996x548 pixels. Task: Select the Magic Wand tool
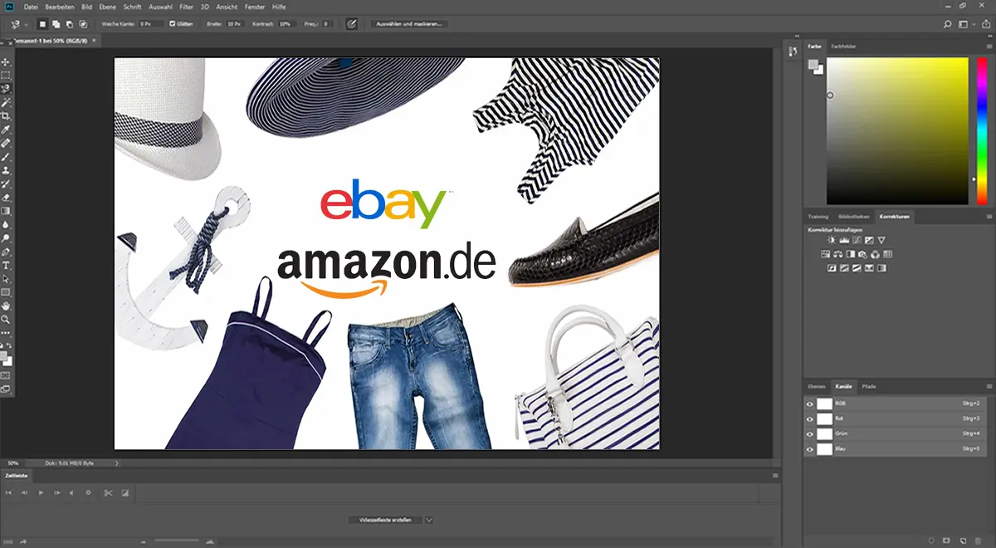(6, 102)
